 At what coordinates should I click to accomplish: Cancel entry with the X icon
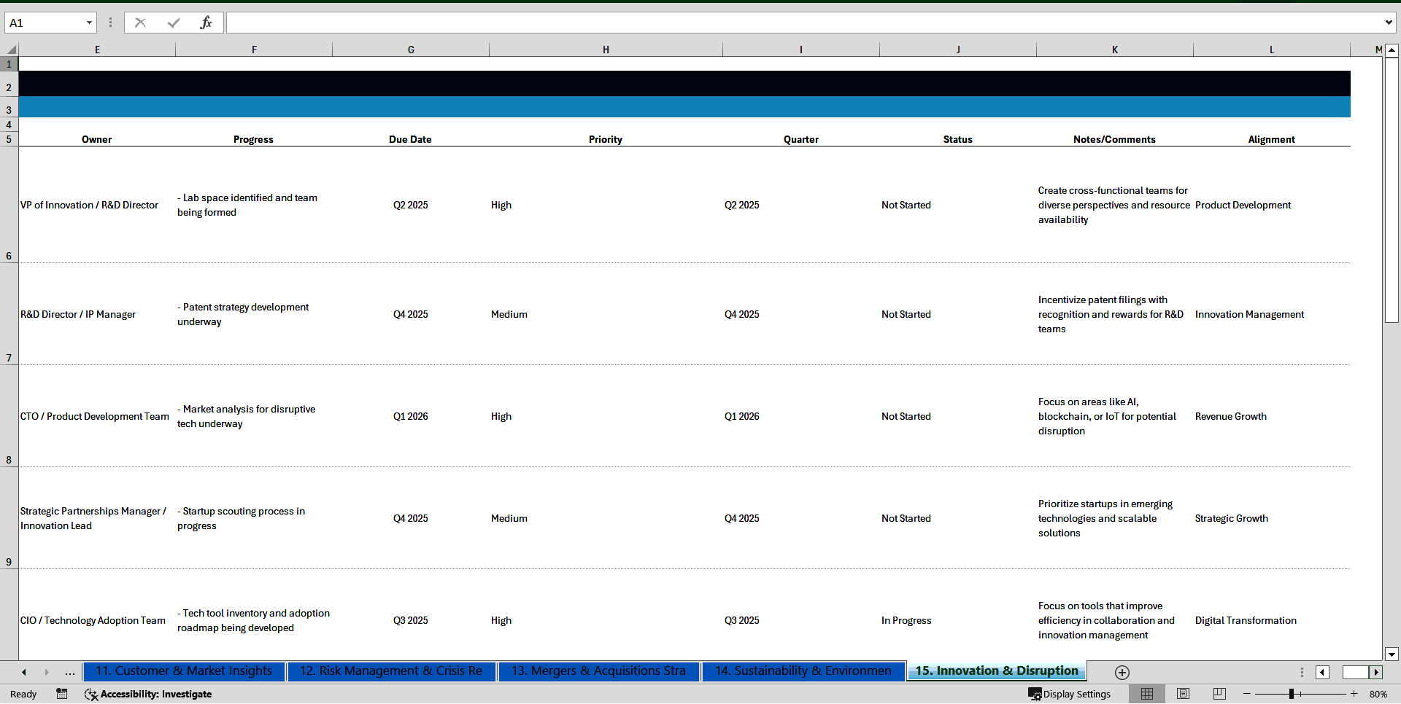pyautogui.click(x=140, y=23)
